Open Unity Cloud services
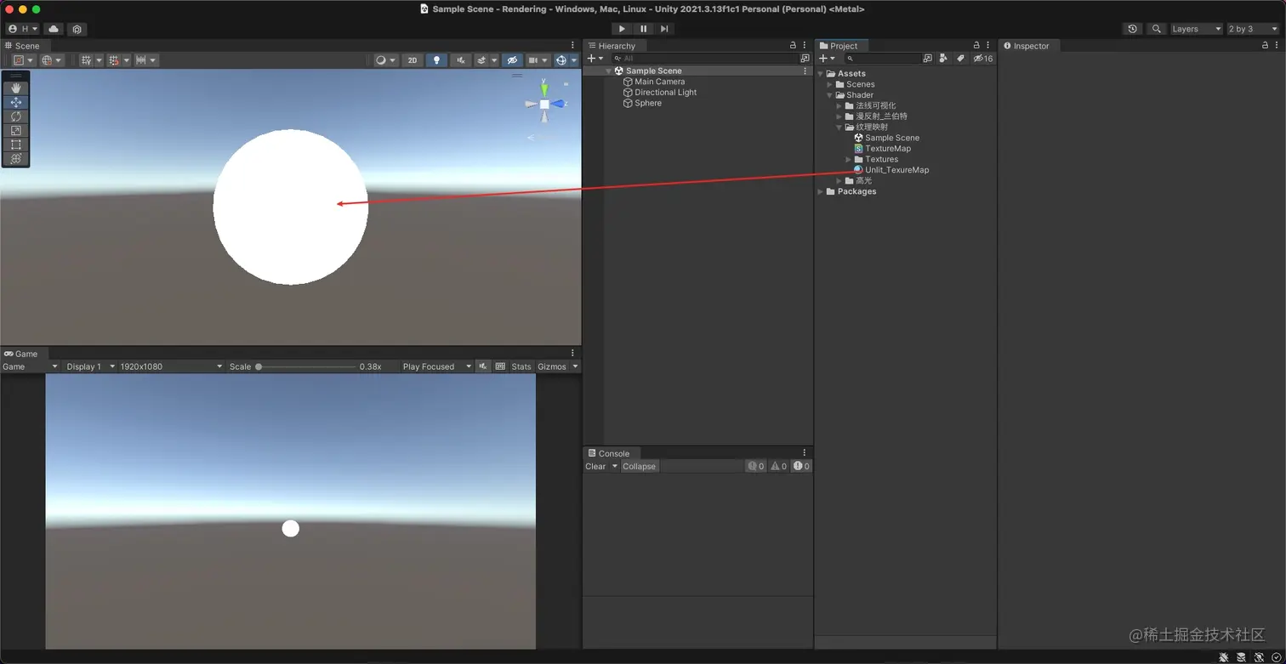Screen dimensions: 1286x664 tap(54, 29)
